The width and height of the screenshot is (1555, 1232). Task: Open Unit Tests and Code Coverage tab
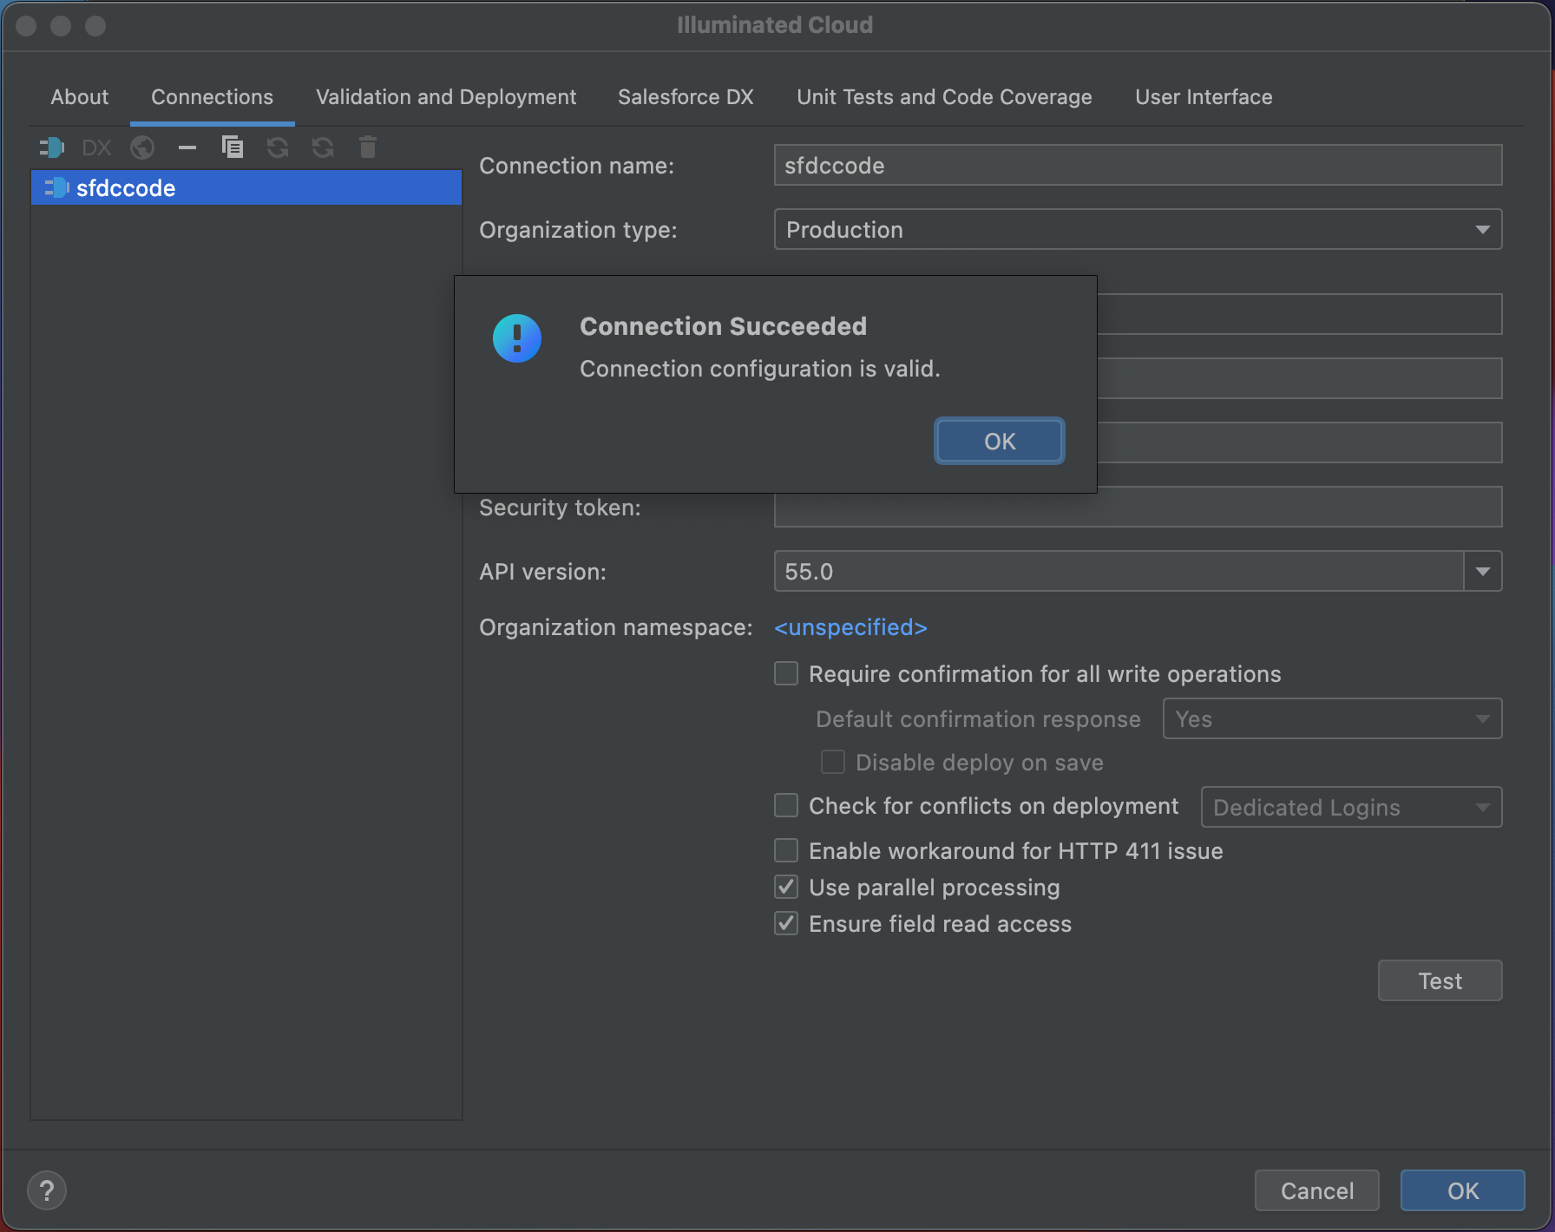[x=944, y=97]
